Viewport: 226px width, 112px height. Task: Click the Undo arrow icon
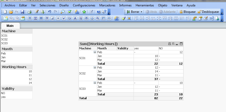pos(50,12)
